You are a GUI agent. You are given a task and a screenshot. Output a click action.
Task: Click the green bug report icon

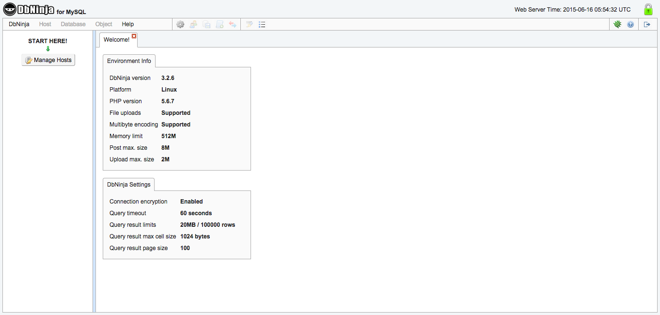pos(617,24)
